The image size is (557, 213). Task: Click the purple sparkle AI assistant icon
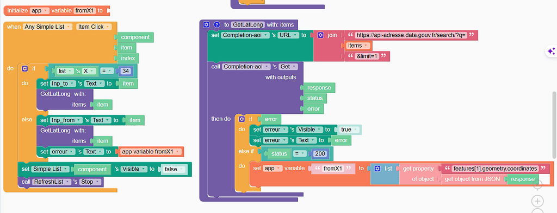click(551, 51)
